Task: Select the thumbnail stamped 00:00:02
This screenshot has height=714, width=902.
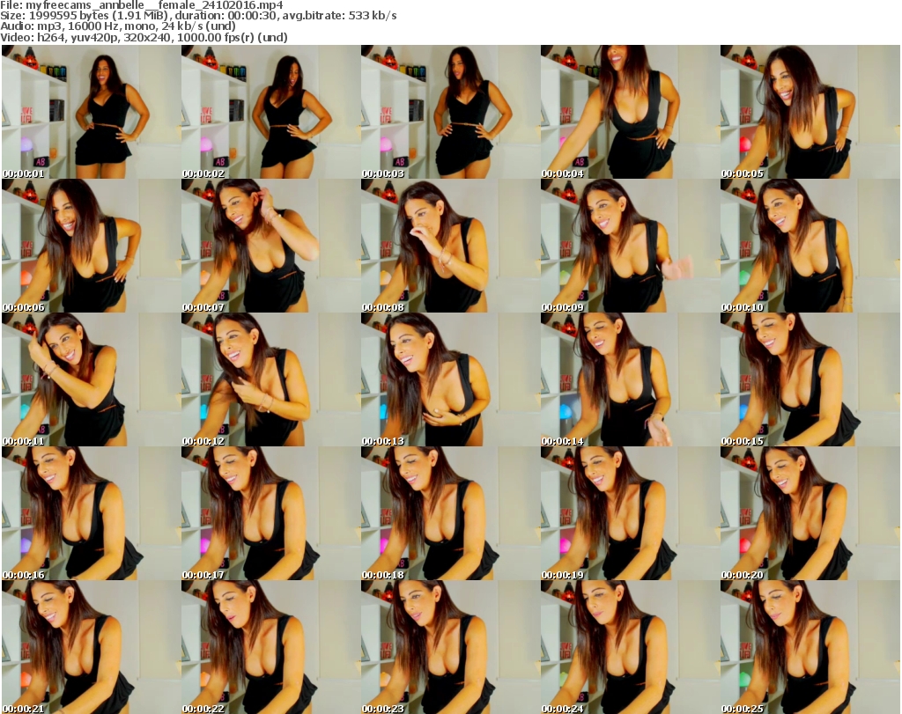Action: [x=270, y=112]
